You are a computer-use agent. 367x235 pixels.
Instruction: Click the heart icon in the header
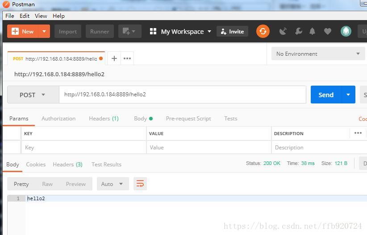coord(328,31)
